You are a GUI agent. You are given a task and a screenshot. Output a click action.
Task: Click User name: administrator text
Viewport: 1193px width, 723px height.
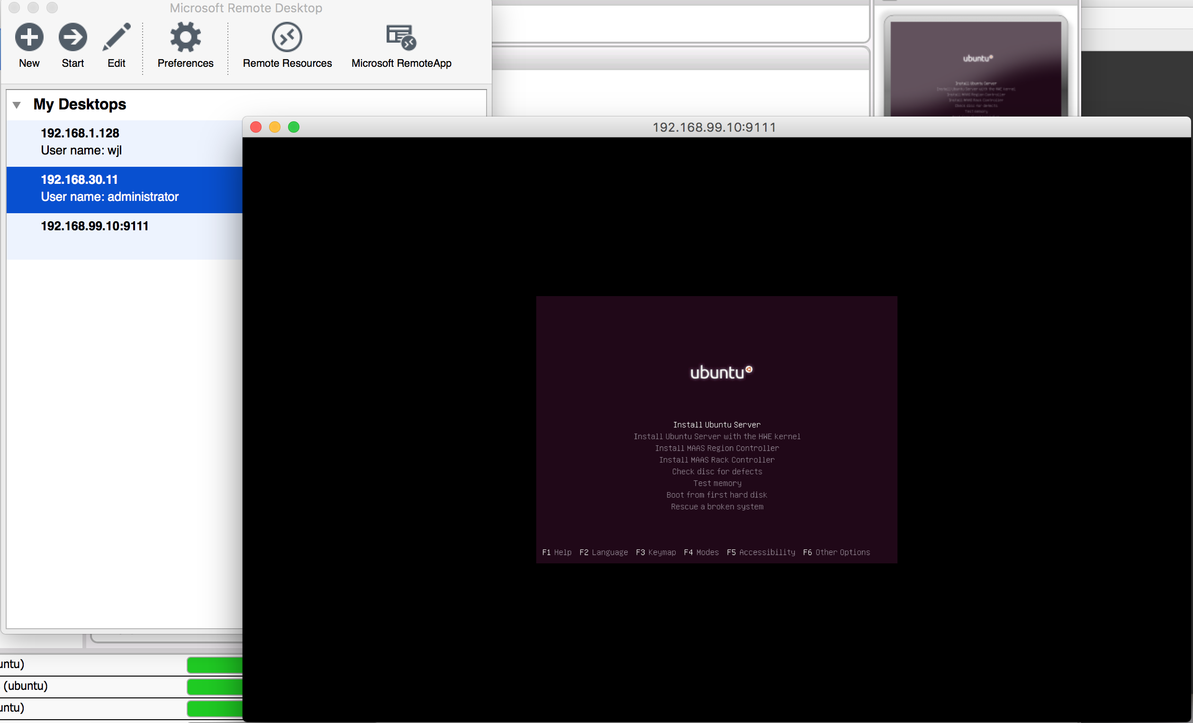point(109,197)
